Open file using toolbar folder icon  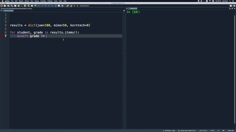click(5, 6)
